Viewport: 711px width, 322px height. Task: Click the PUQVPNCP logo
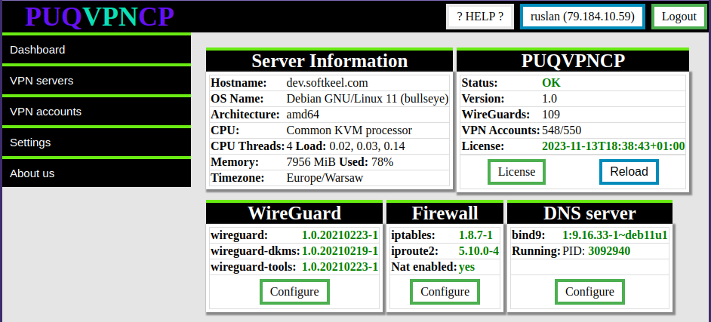coord(100,17)
